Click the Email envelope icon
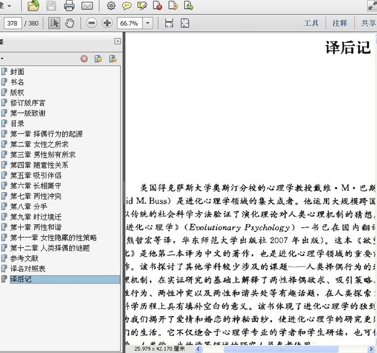 [x=87, y=6]
